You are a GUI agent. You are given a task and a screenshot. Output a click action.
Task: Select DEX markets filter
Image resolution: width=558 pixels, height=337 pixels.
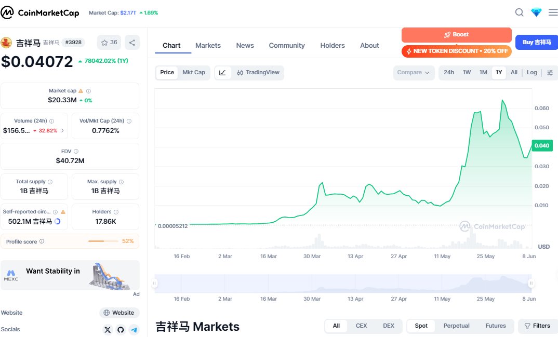coord(388,326)
